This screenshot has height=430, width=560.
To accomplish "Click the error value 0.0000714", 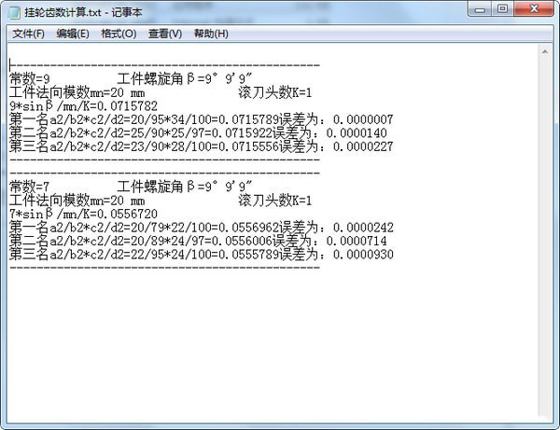I will (x=357, y=242).
